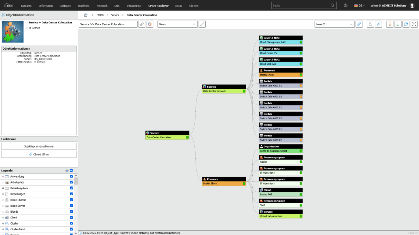Screen dimensions: 419x235
Task: Switch to the Infrastruktur menu
Action: [x=134, y=5]
